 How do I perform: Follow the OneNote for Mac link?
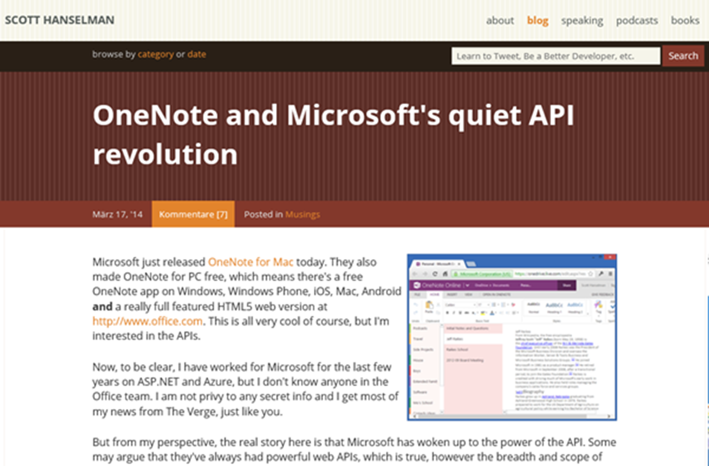(251, 262)
